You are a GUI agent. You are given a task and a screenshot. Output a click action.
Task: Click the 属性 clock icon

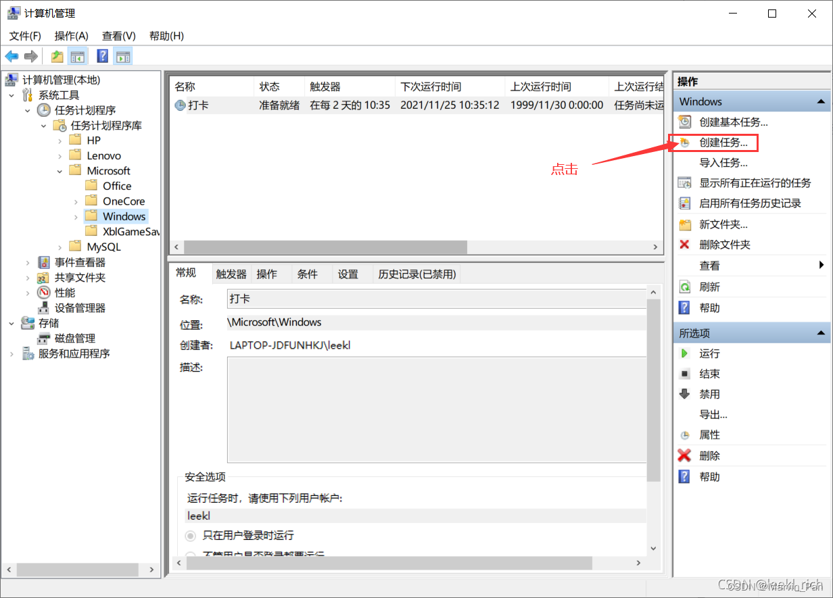tap(685, 435)
